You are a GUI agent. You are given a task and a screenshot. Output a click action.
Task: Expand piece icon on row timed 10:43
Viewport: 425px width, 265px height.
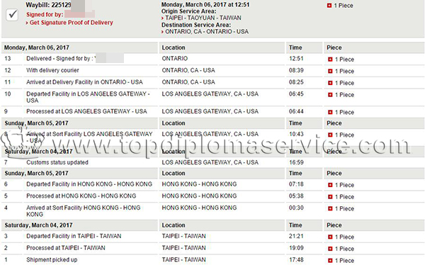[x=330, y=135]
